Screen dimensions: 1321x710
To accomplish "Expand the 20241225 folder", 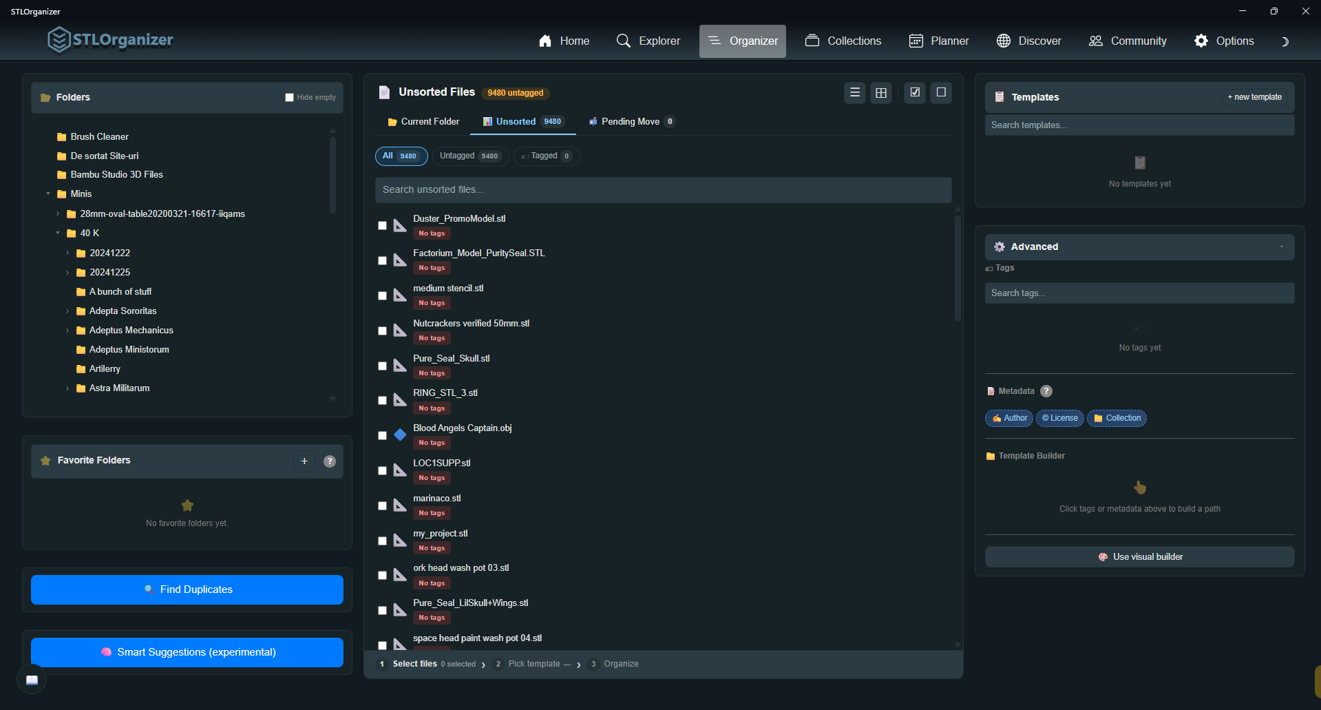I will (x=67, y=273).
